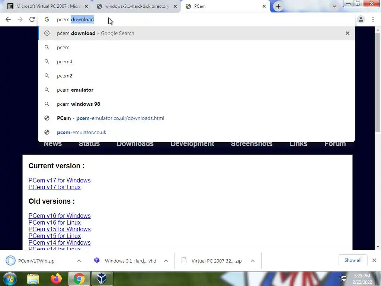Open the Windows Start menu orb
The width and height of the screenshot is (381, 286).
click(x=10, y=279)
